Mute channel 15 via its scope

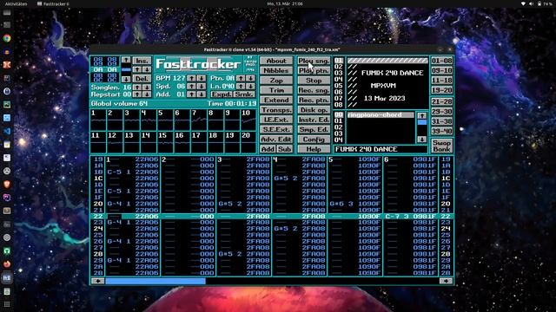coord(165,142)
